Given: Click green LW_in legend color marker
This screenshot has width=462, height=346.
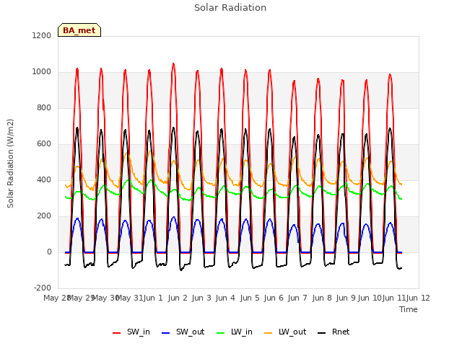Looking at the screenshot, I should (221, 333).
